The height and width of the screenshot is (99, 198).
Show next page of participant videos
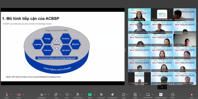point(162,87)
